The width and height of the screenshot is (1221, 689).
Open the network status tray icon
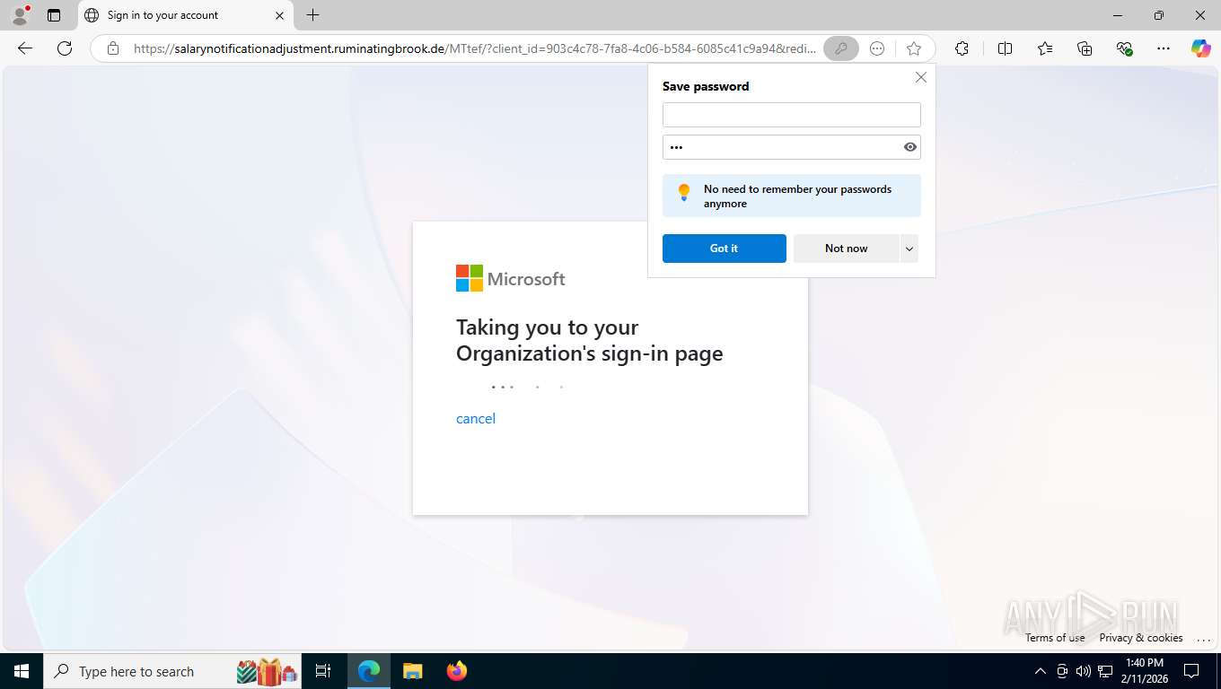tap(1105, 671)
